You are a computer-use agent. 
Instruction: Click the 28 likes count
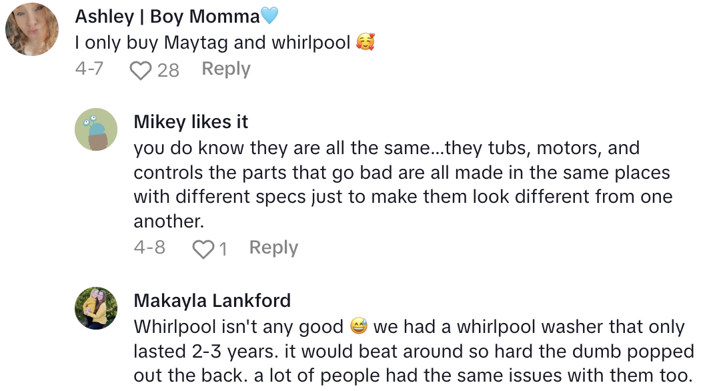[x=168, y=70]
